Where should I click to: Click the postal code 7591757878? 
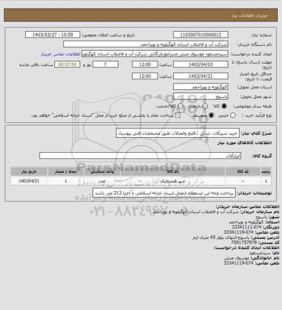pos(244,242)
